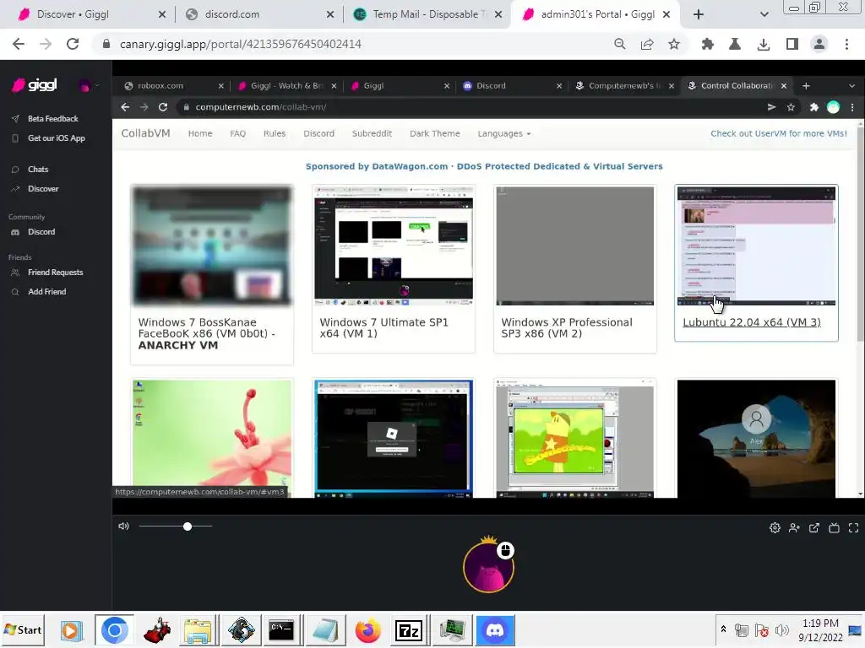Open the blurred Anarchy VM thumbnail
The image size is (865, 648).
[212, 246]
